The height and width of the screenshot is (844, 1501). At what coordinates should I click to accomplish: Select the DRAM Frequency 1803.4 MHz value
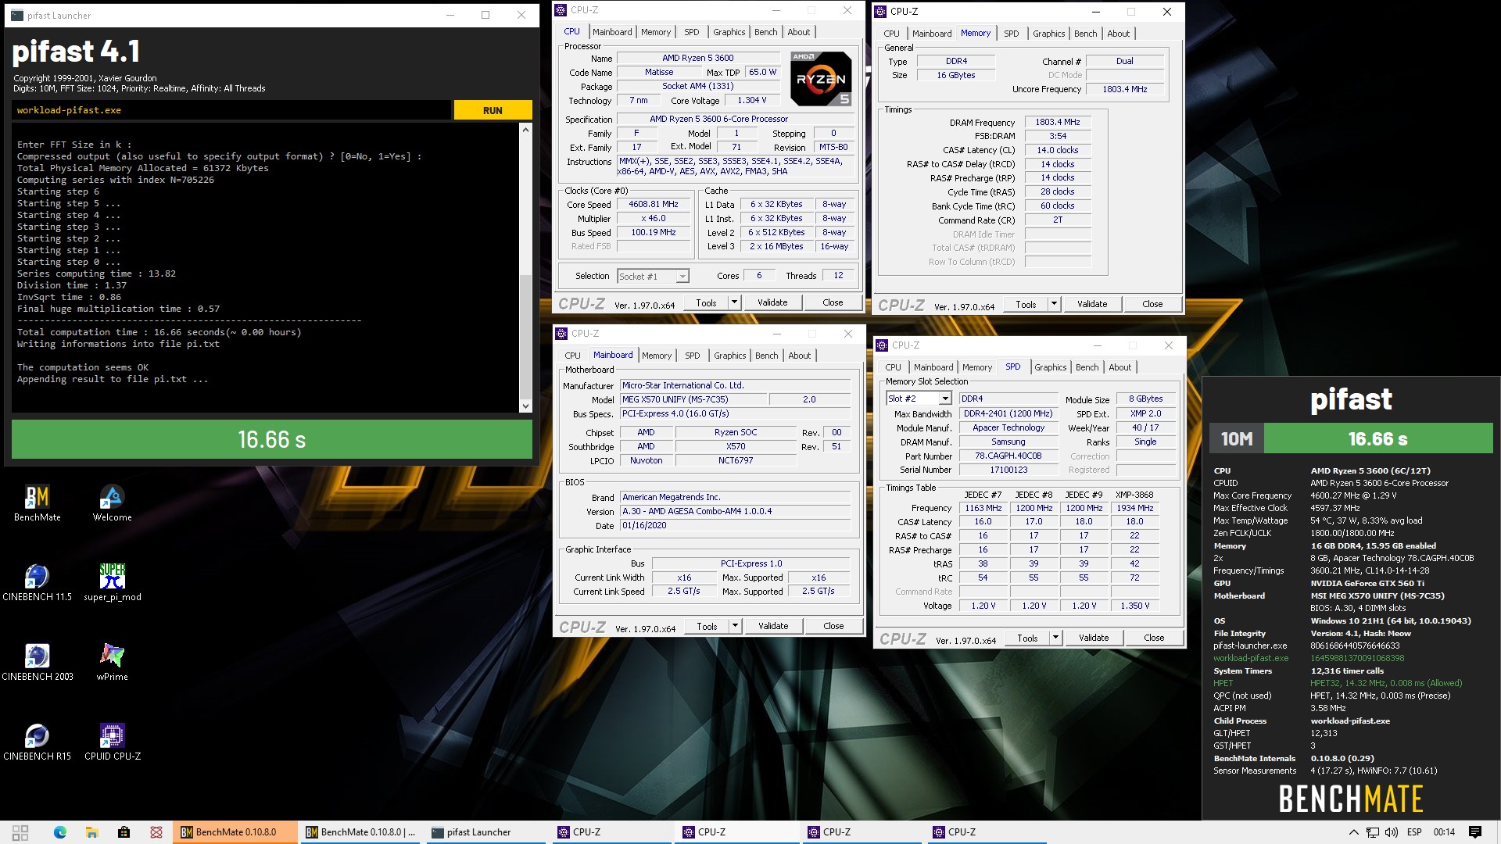pyautogui.click(x=1057, y=122)
